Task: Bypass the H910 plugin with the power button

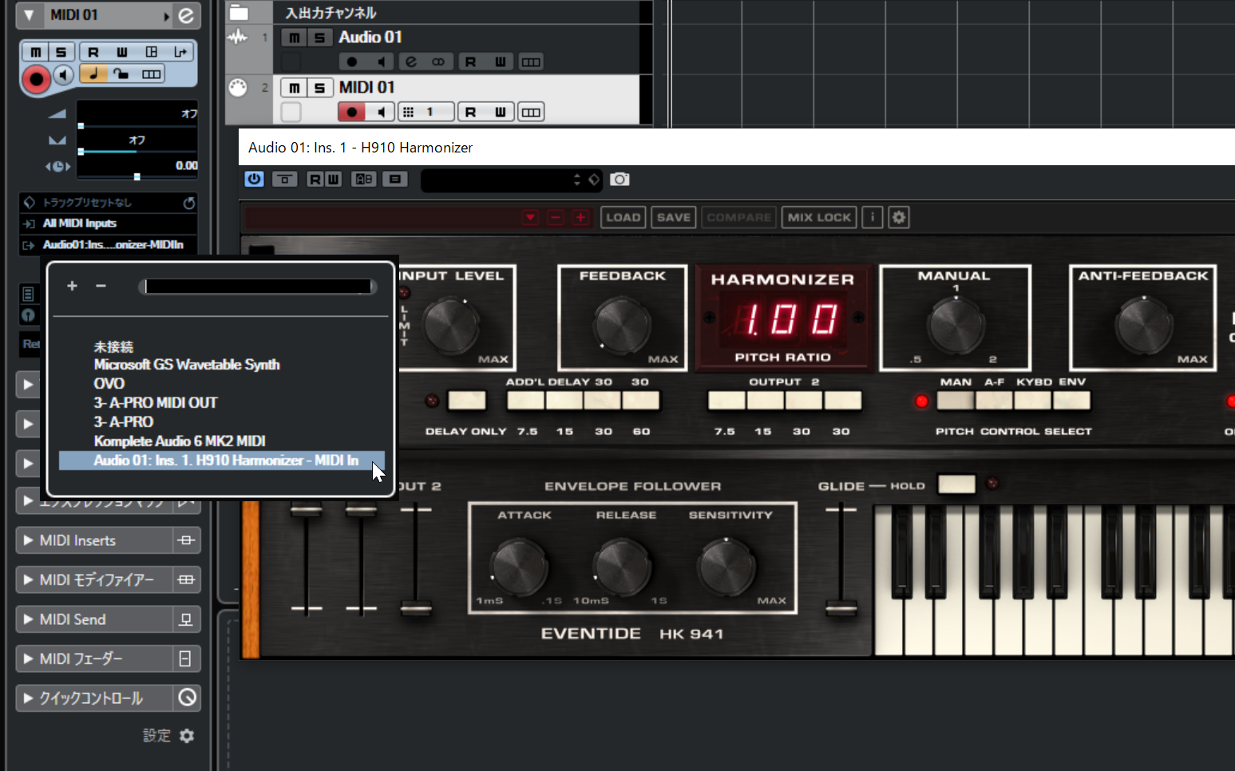Action: [x=254, y=180]
